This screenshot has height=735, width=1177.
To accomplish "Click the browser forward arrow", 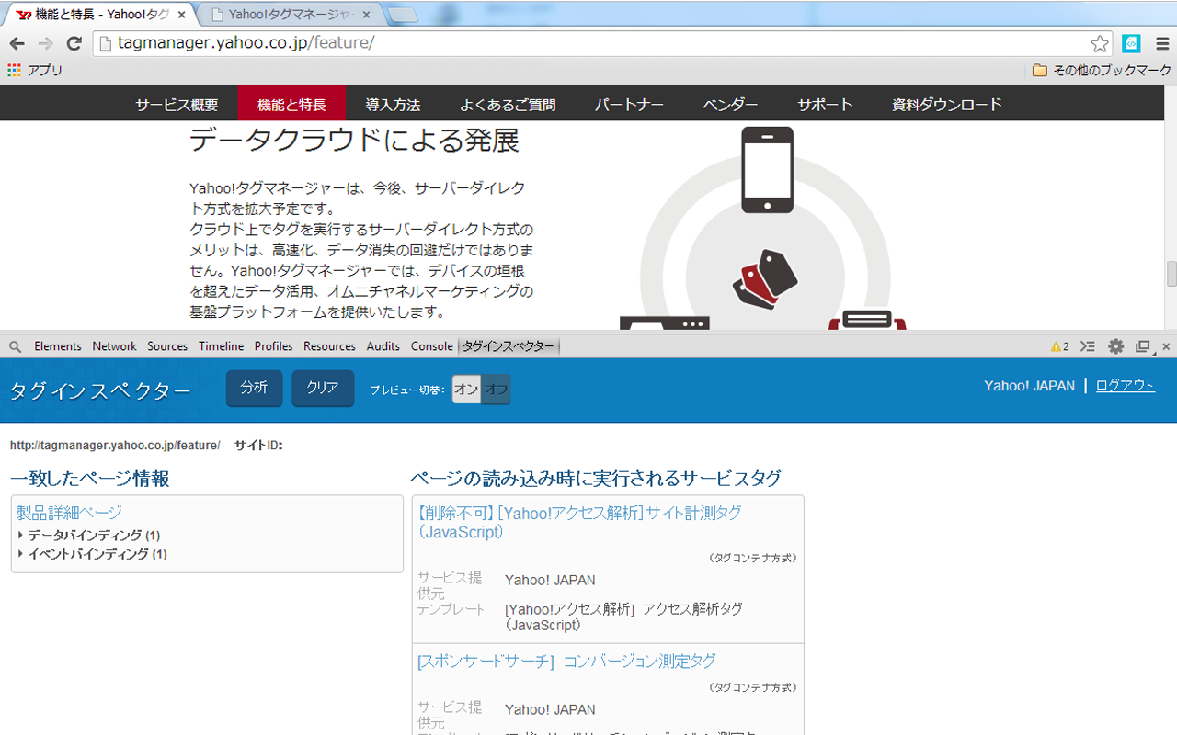I will tap(45, 43).
